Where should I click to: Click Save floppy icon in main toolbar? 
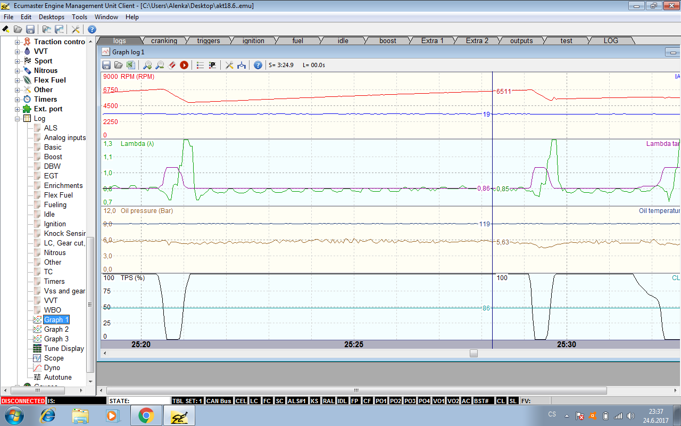pyautogui.click(x=30, y=29)
